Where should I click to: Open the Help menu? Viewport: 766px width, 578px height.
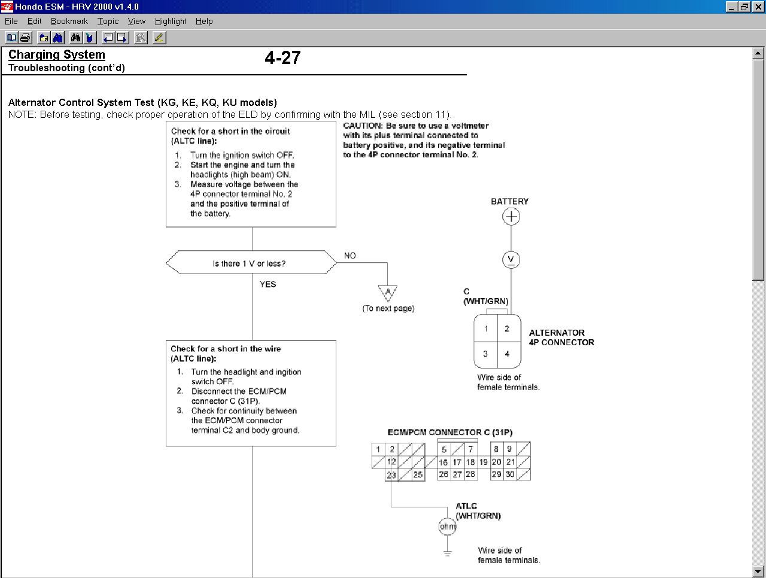(x=204, y=21)
